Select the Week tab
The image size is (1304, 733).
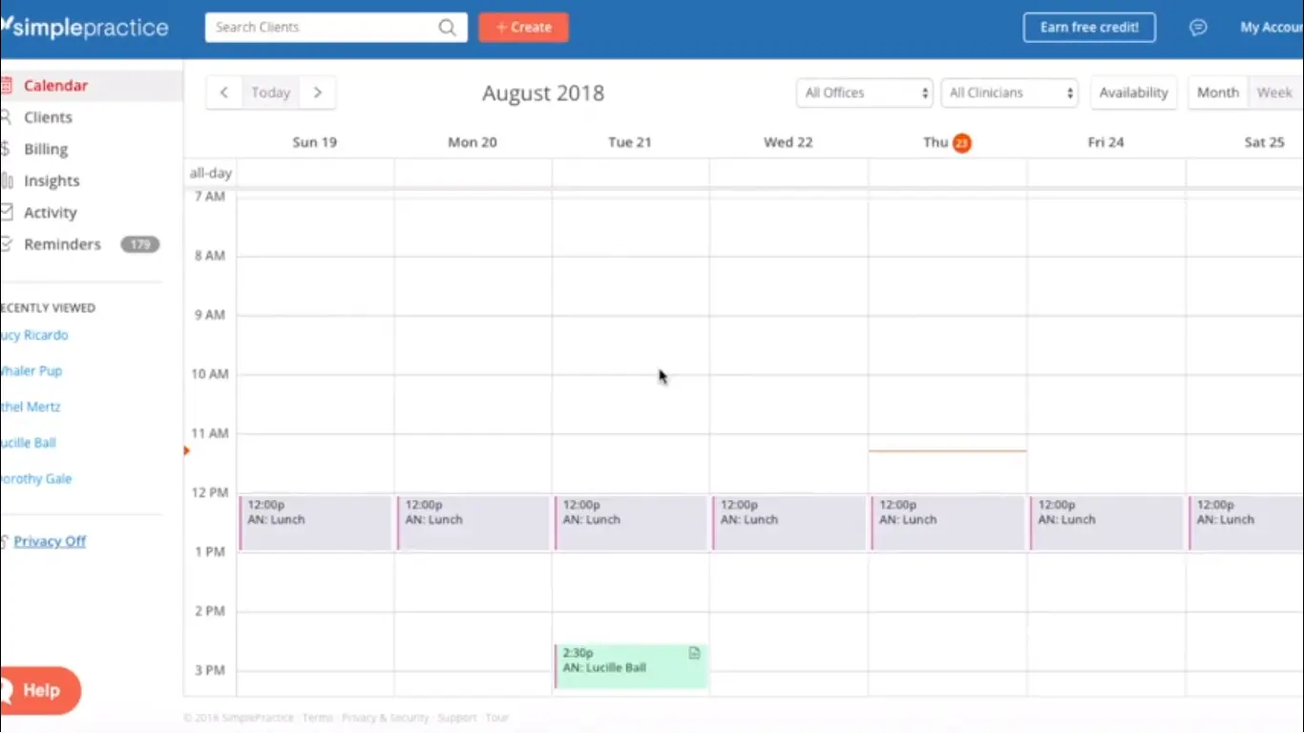(x=1274, y=92)
